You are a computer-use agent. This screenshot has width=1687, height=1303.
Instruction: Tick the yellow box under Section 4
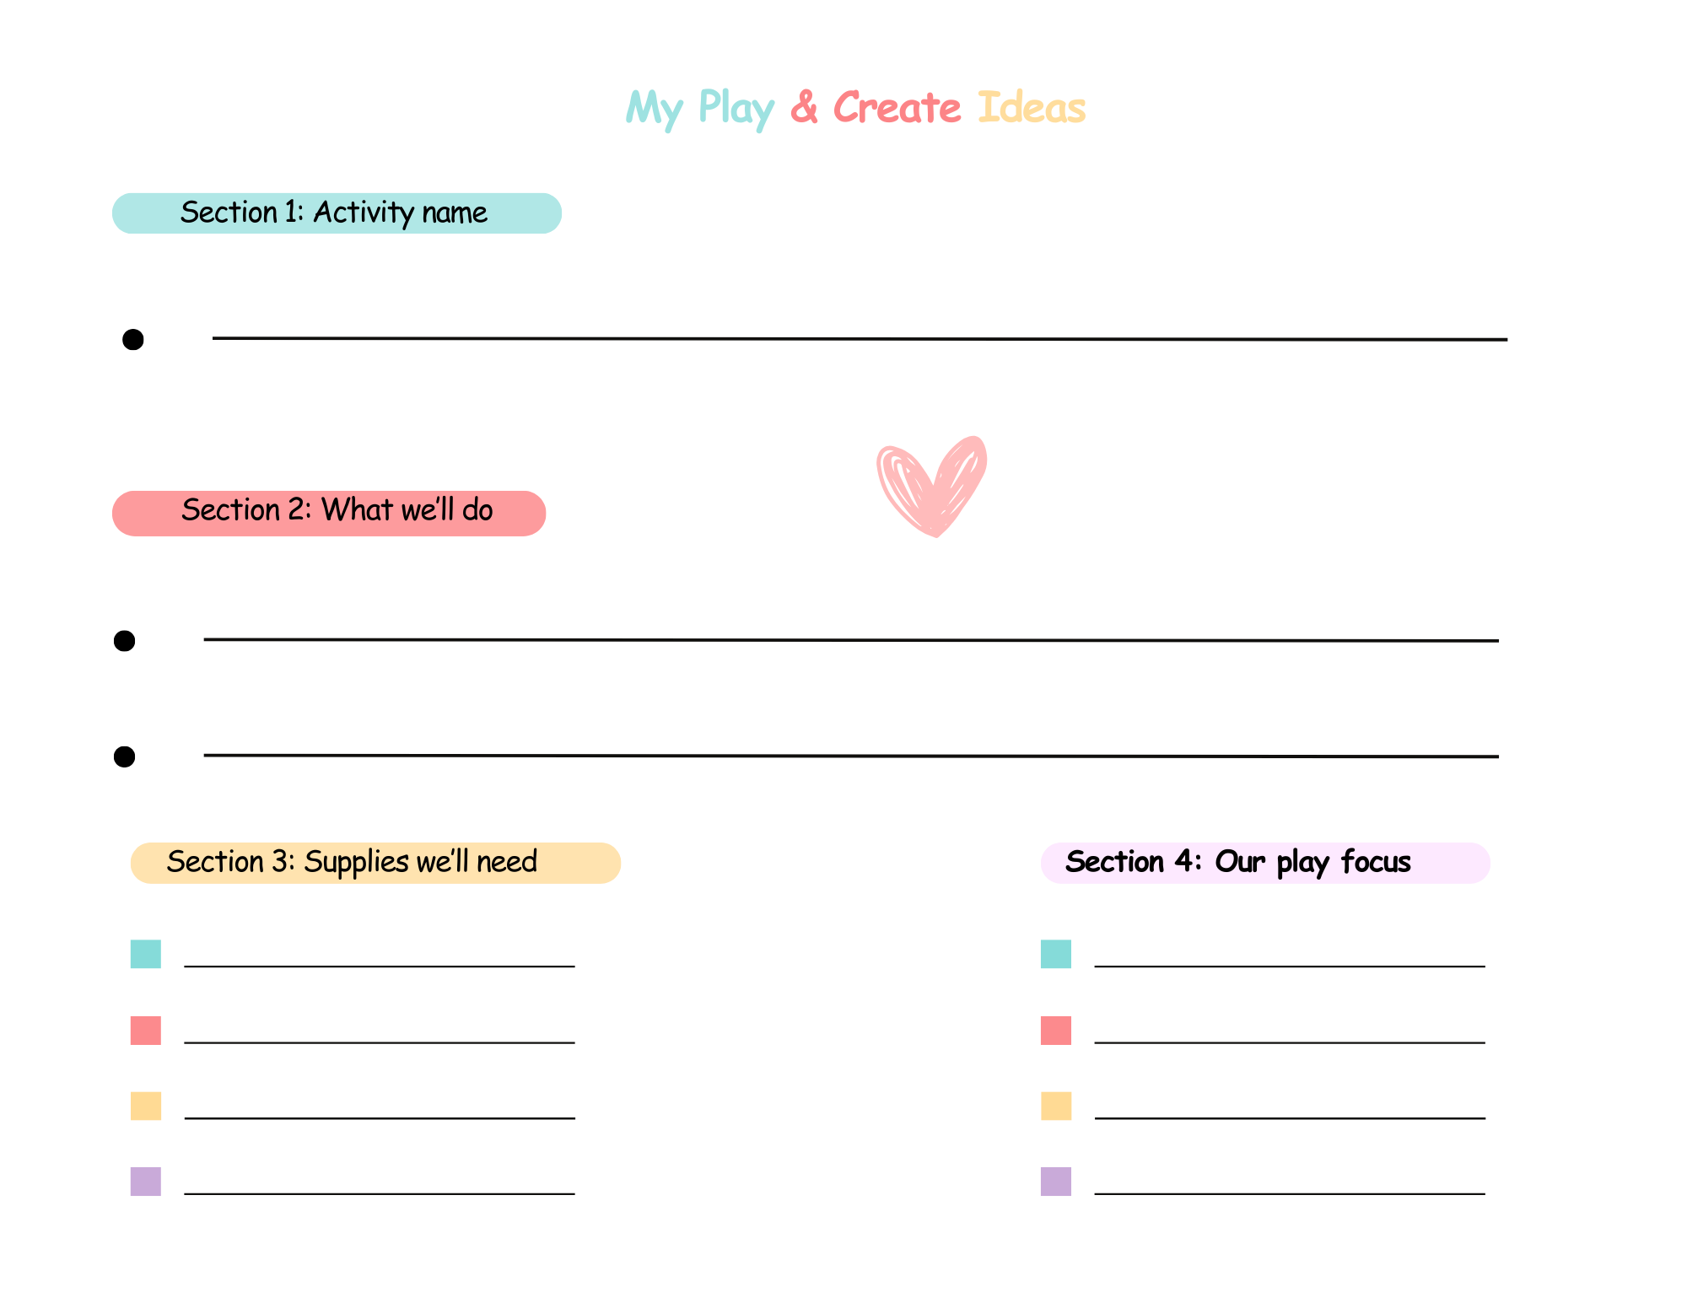coord(1056,1106)
